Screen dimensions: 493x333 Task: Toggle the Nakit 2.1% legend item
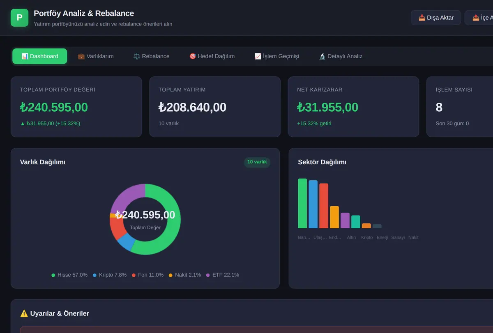tap(184, 275)
